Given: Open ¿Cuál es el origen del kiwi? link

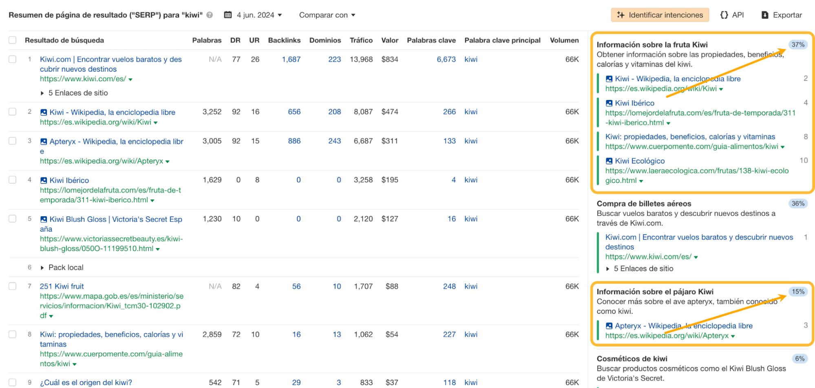Looking at the screenshot, I should click(86, 383).
